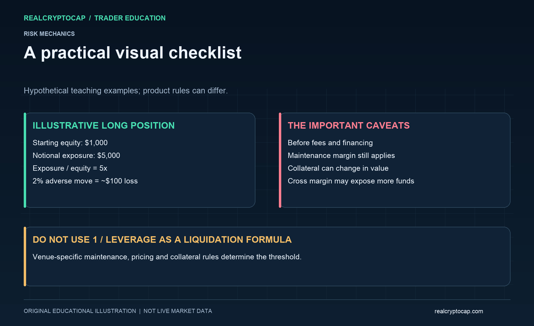
Task: Click 'Collateral can change in value' caveat
Action: point(338,168)
